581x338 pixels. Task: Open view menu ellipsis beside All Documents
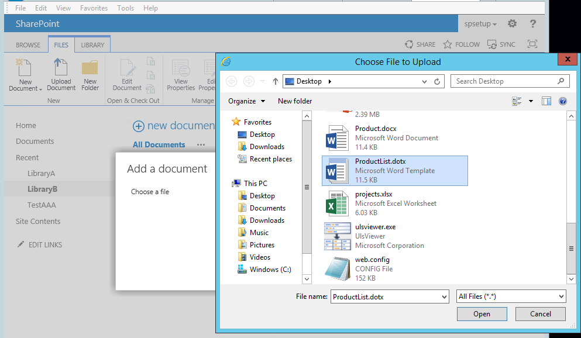pos(201,145)
